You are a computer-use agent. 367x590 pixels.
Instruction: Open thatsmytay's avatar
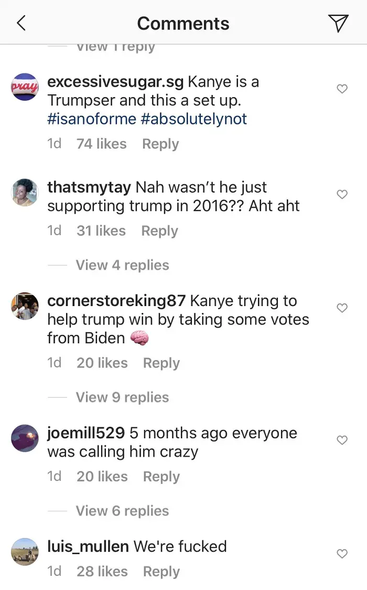pyautogui.click(x=25, y=193)
